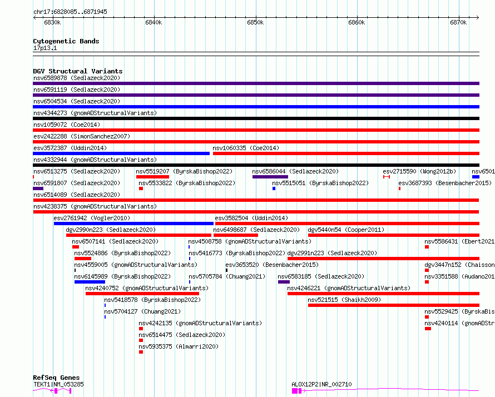Viewport: 495px width, 397px height.
Task: Select the nsv4240752 gnomAD red bar
Action: tap(142, 294)
